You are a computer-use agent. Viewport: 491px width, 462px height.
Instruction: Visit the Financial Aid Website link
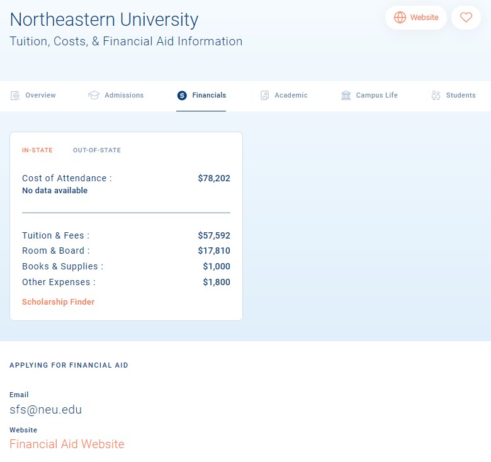(x=67, y=444)
